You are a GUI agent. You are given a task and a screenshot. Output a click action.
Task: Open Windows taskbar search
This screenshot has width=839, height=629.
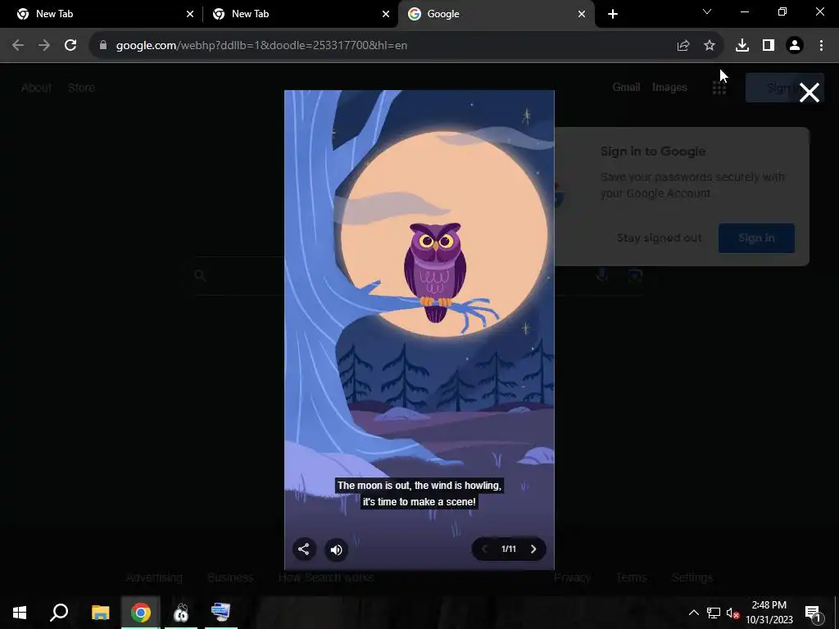point(59,613)
